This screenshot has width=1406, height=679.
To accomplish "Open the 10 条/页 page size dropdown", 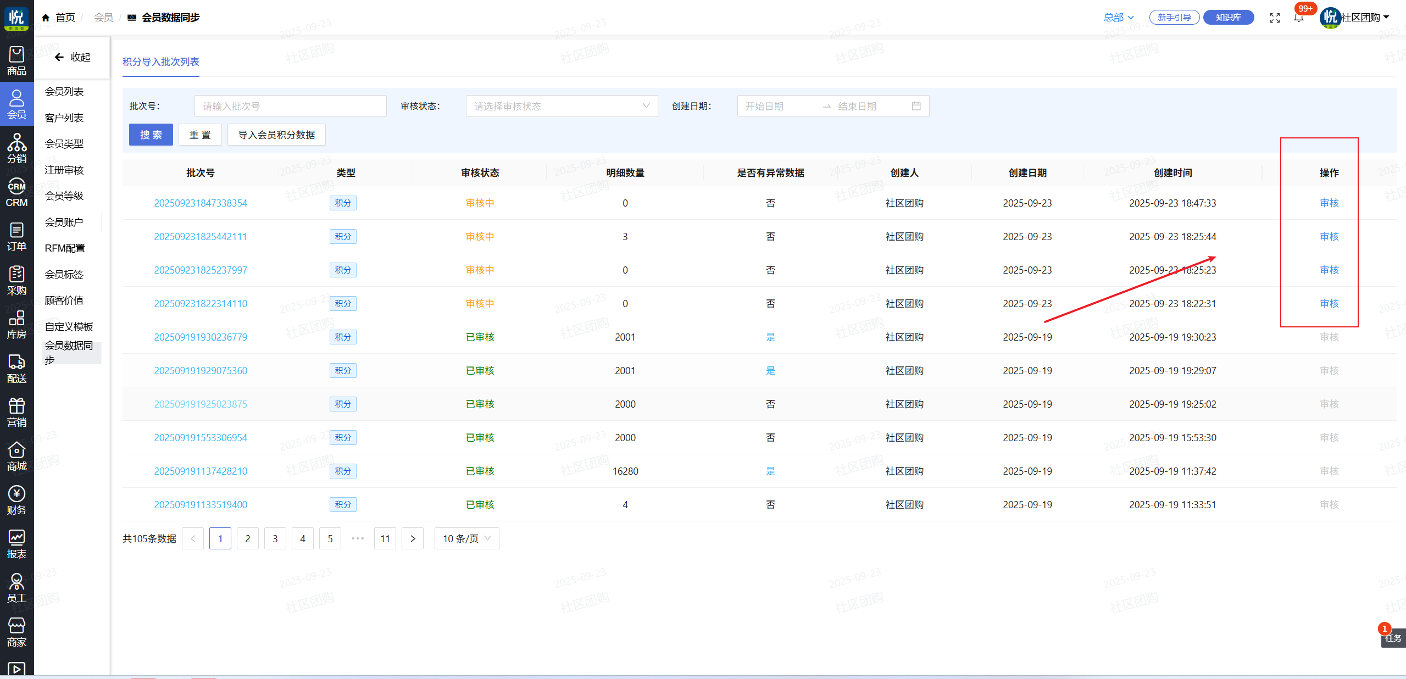I will pos(466,538).
